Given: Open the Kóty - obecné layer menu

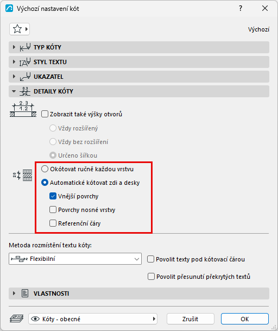Looking at the screenshot, I should pyautogui.click(x=93, y=318).
